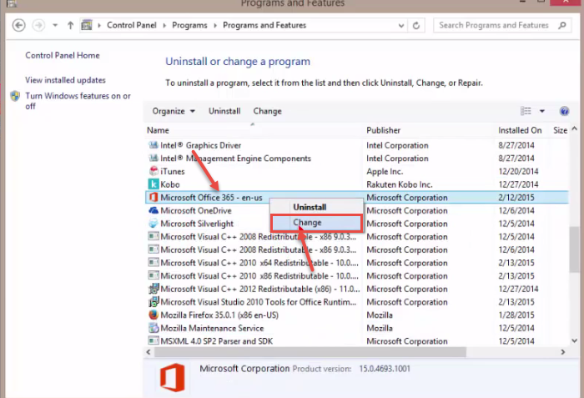Click Intel Management Engine Components icon
Image resolution: width=584 pixels, height=398 pixels.
(154, 158)
